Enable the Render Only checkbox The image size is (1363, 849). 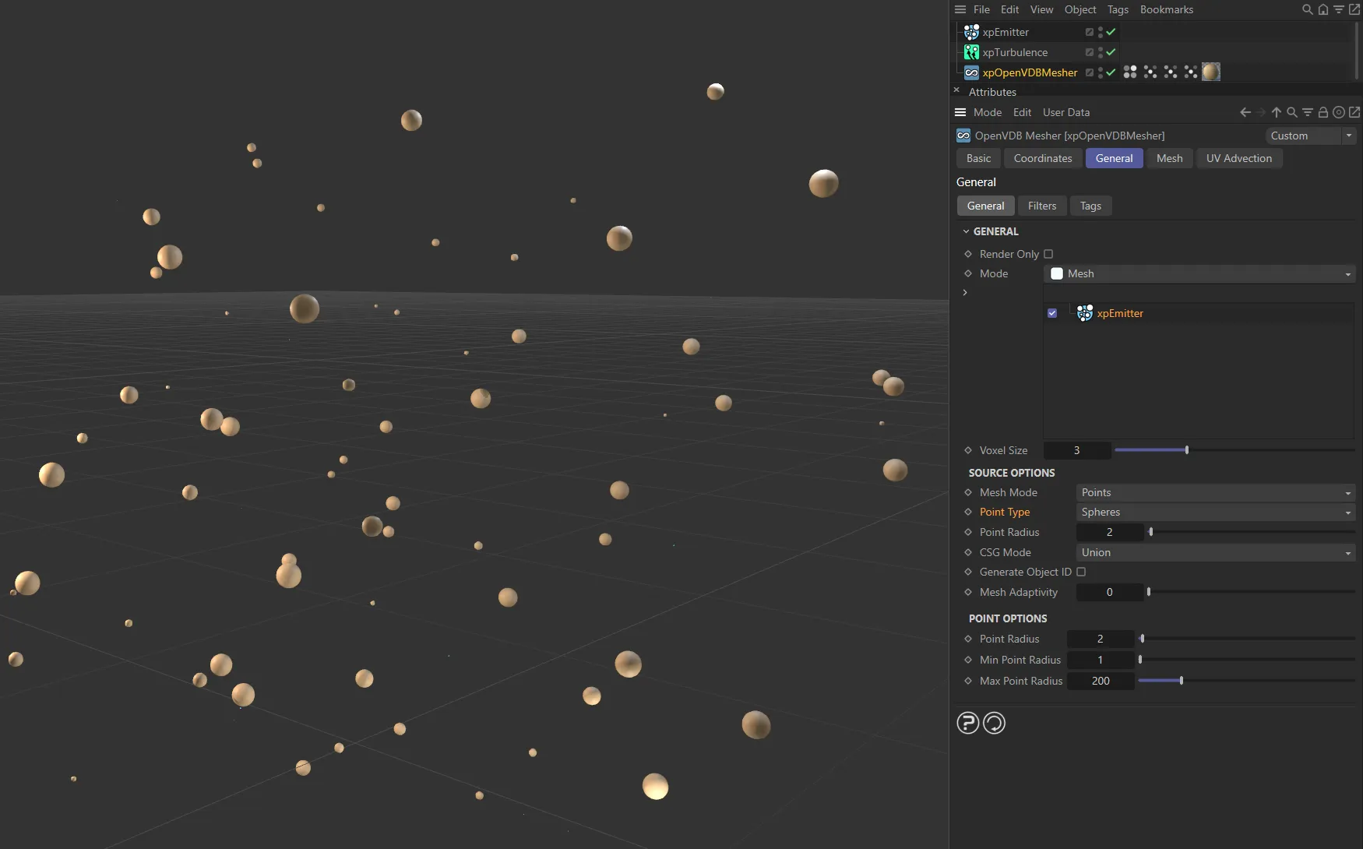pyautogui.click(x=1048, y=254)
